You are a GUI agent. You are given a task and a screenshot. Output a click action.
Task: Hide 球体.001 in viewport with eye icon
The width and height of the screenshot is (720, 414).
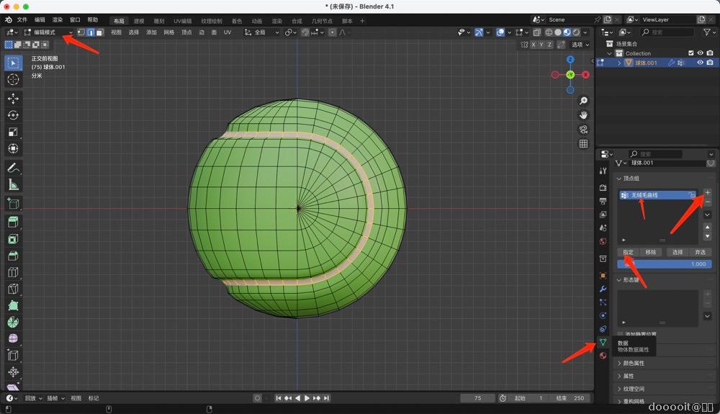pyautogui.click(x=699, y=63)
